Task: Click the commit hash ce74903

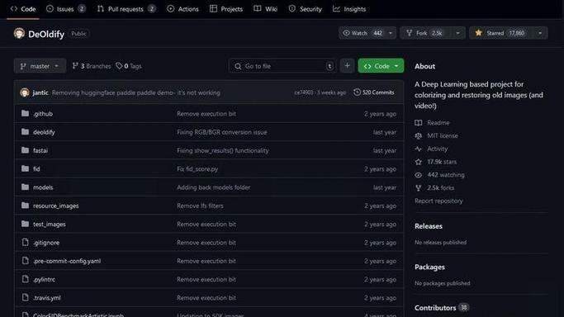Action: click(x=304, y=92)
